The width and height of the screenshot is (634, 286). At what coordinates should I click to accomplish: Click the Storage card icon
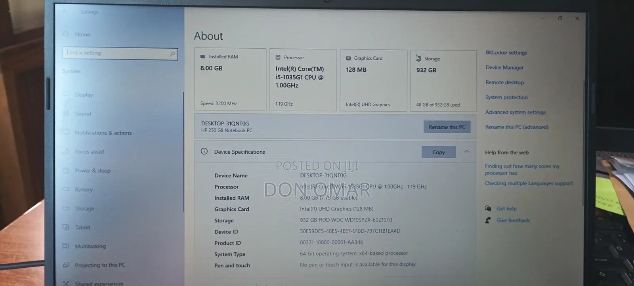tap(418, 59)
